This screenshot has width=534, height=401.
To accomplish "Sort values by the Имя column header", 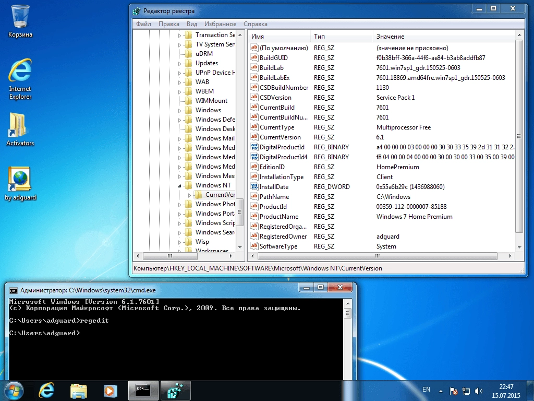I will pyautogui.click(x=280, y=36).
